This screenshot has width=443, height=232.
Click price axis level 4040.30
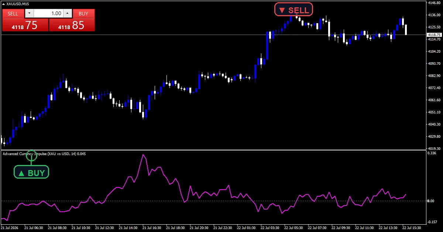(x=434, y=124)
